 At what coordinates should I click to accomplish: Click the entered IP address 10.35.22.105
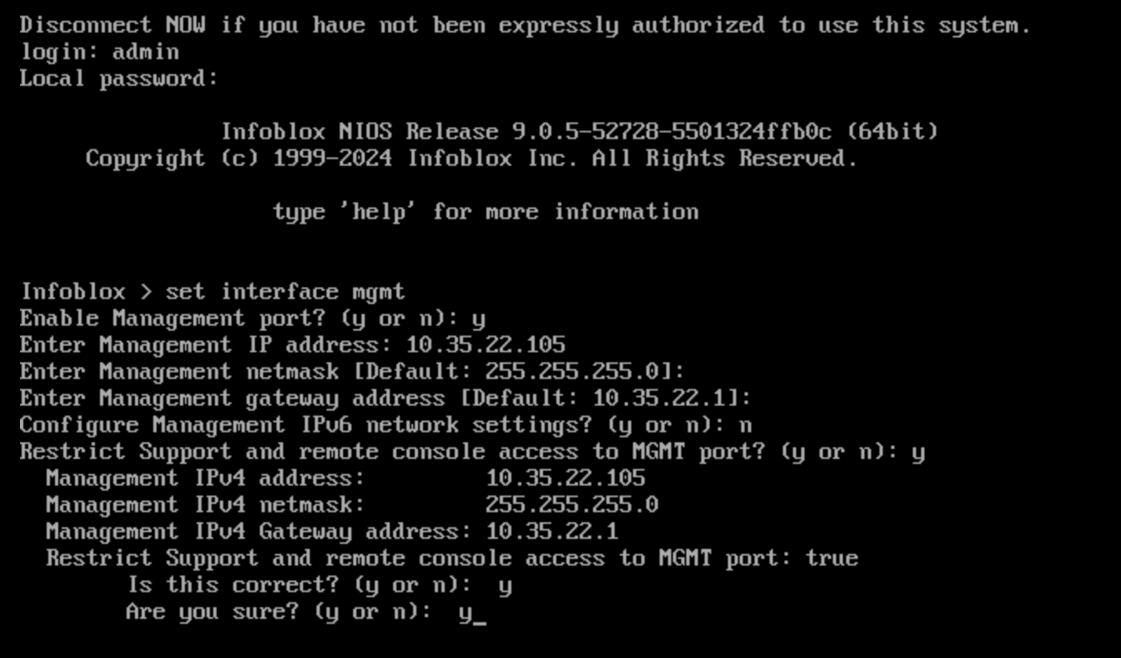click(485, 345)
